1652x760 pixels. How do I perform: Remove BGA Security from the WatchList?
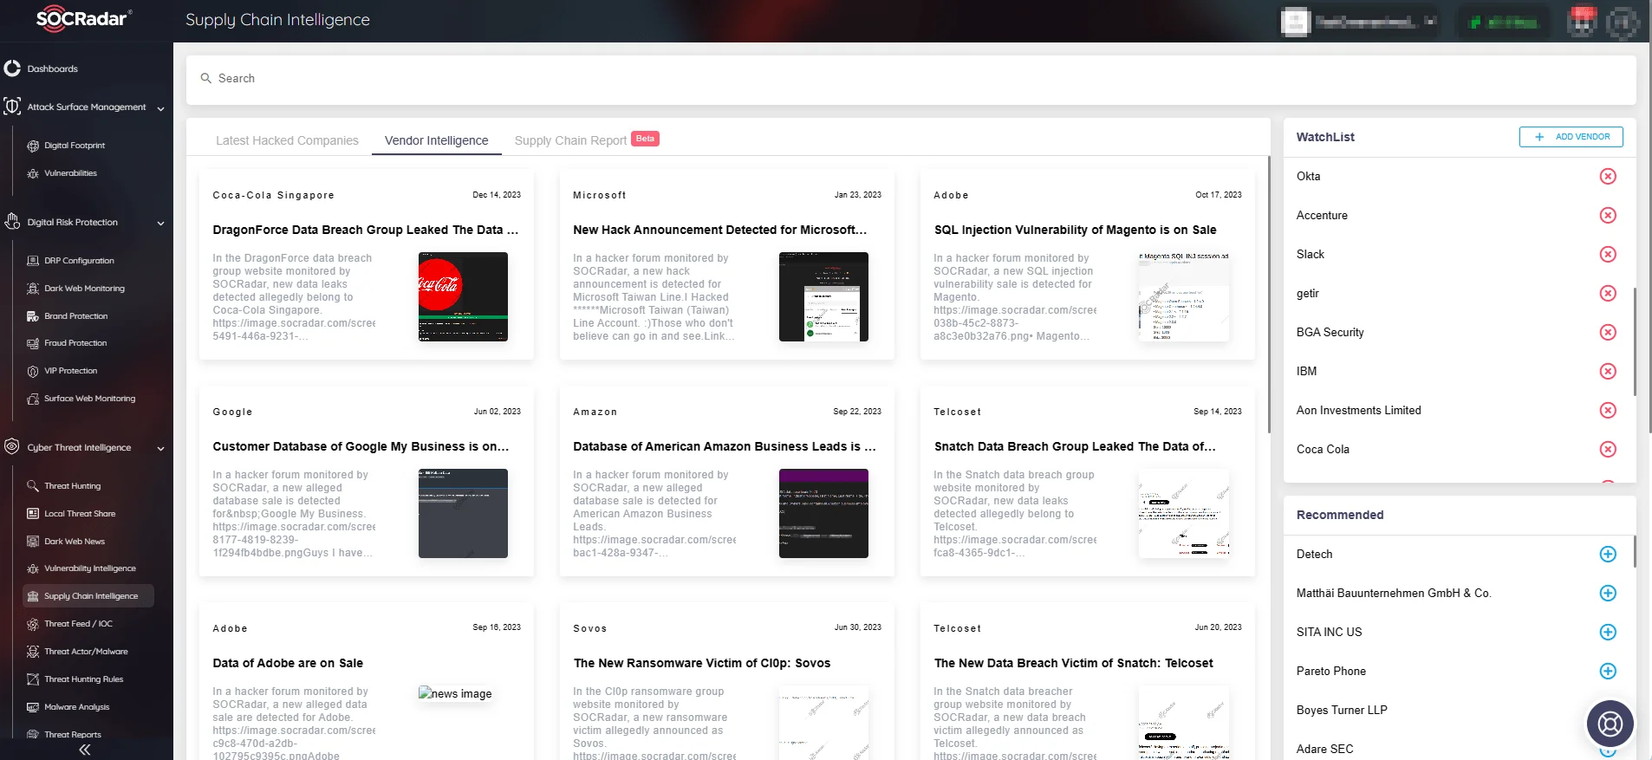tap(1608, 333)
